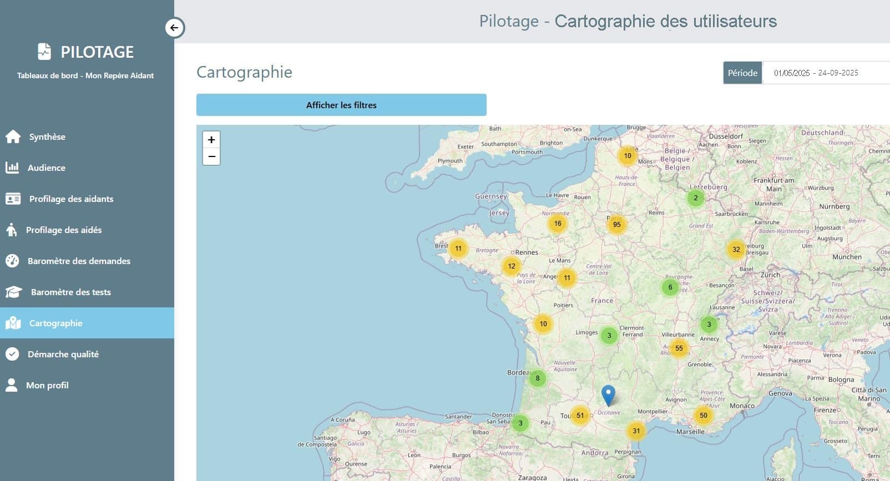Click the Démarche qualité checkmark icon

pos(12,354)
